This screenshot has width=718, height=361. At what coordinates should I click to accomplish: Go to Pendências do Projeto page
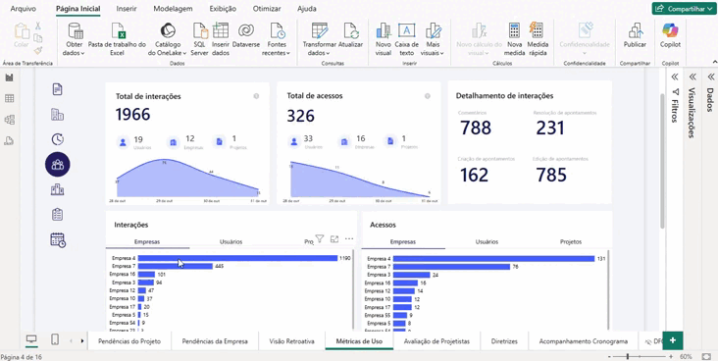pyautogui.click(x=129, y=341)
